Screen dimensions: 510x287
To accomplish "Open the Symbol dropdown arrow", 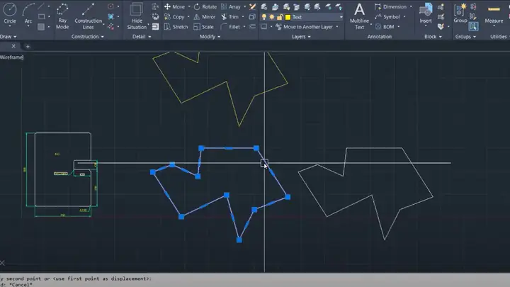I will tap(404, 16).
